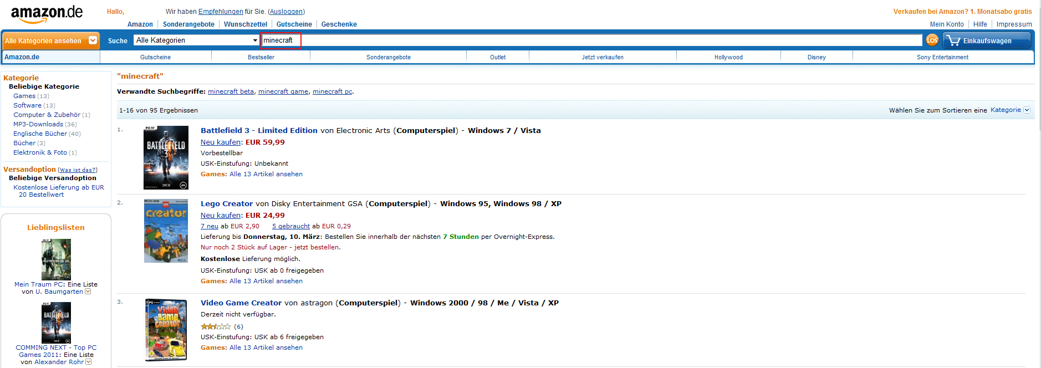This screenshot has width=1041, height=368.
Task: Open Lego Creator product title
Action: [227, 203]
